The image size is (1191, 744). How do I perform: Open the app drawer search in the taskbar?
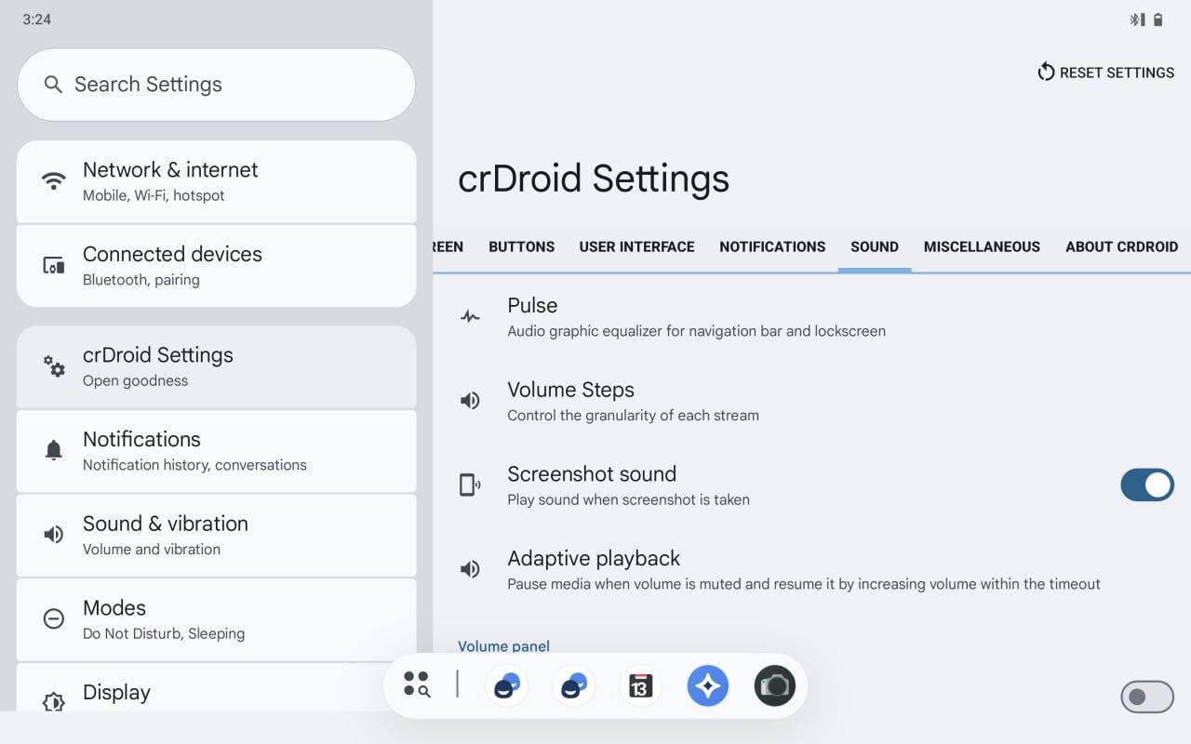pos(417,684)
